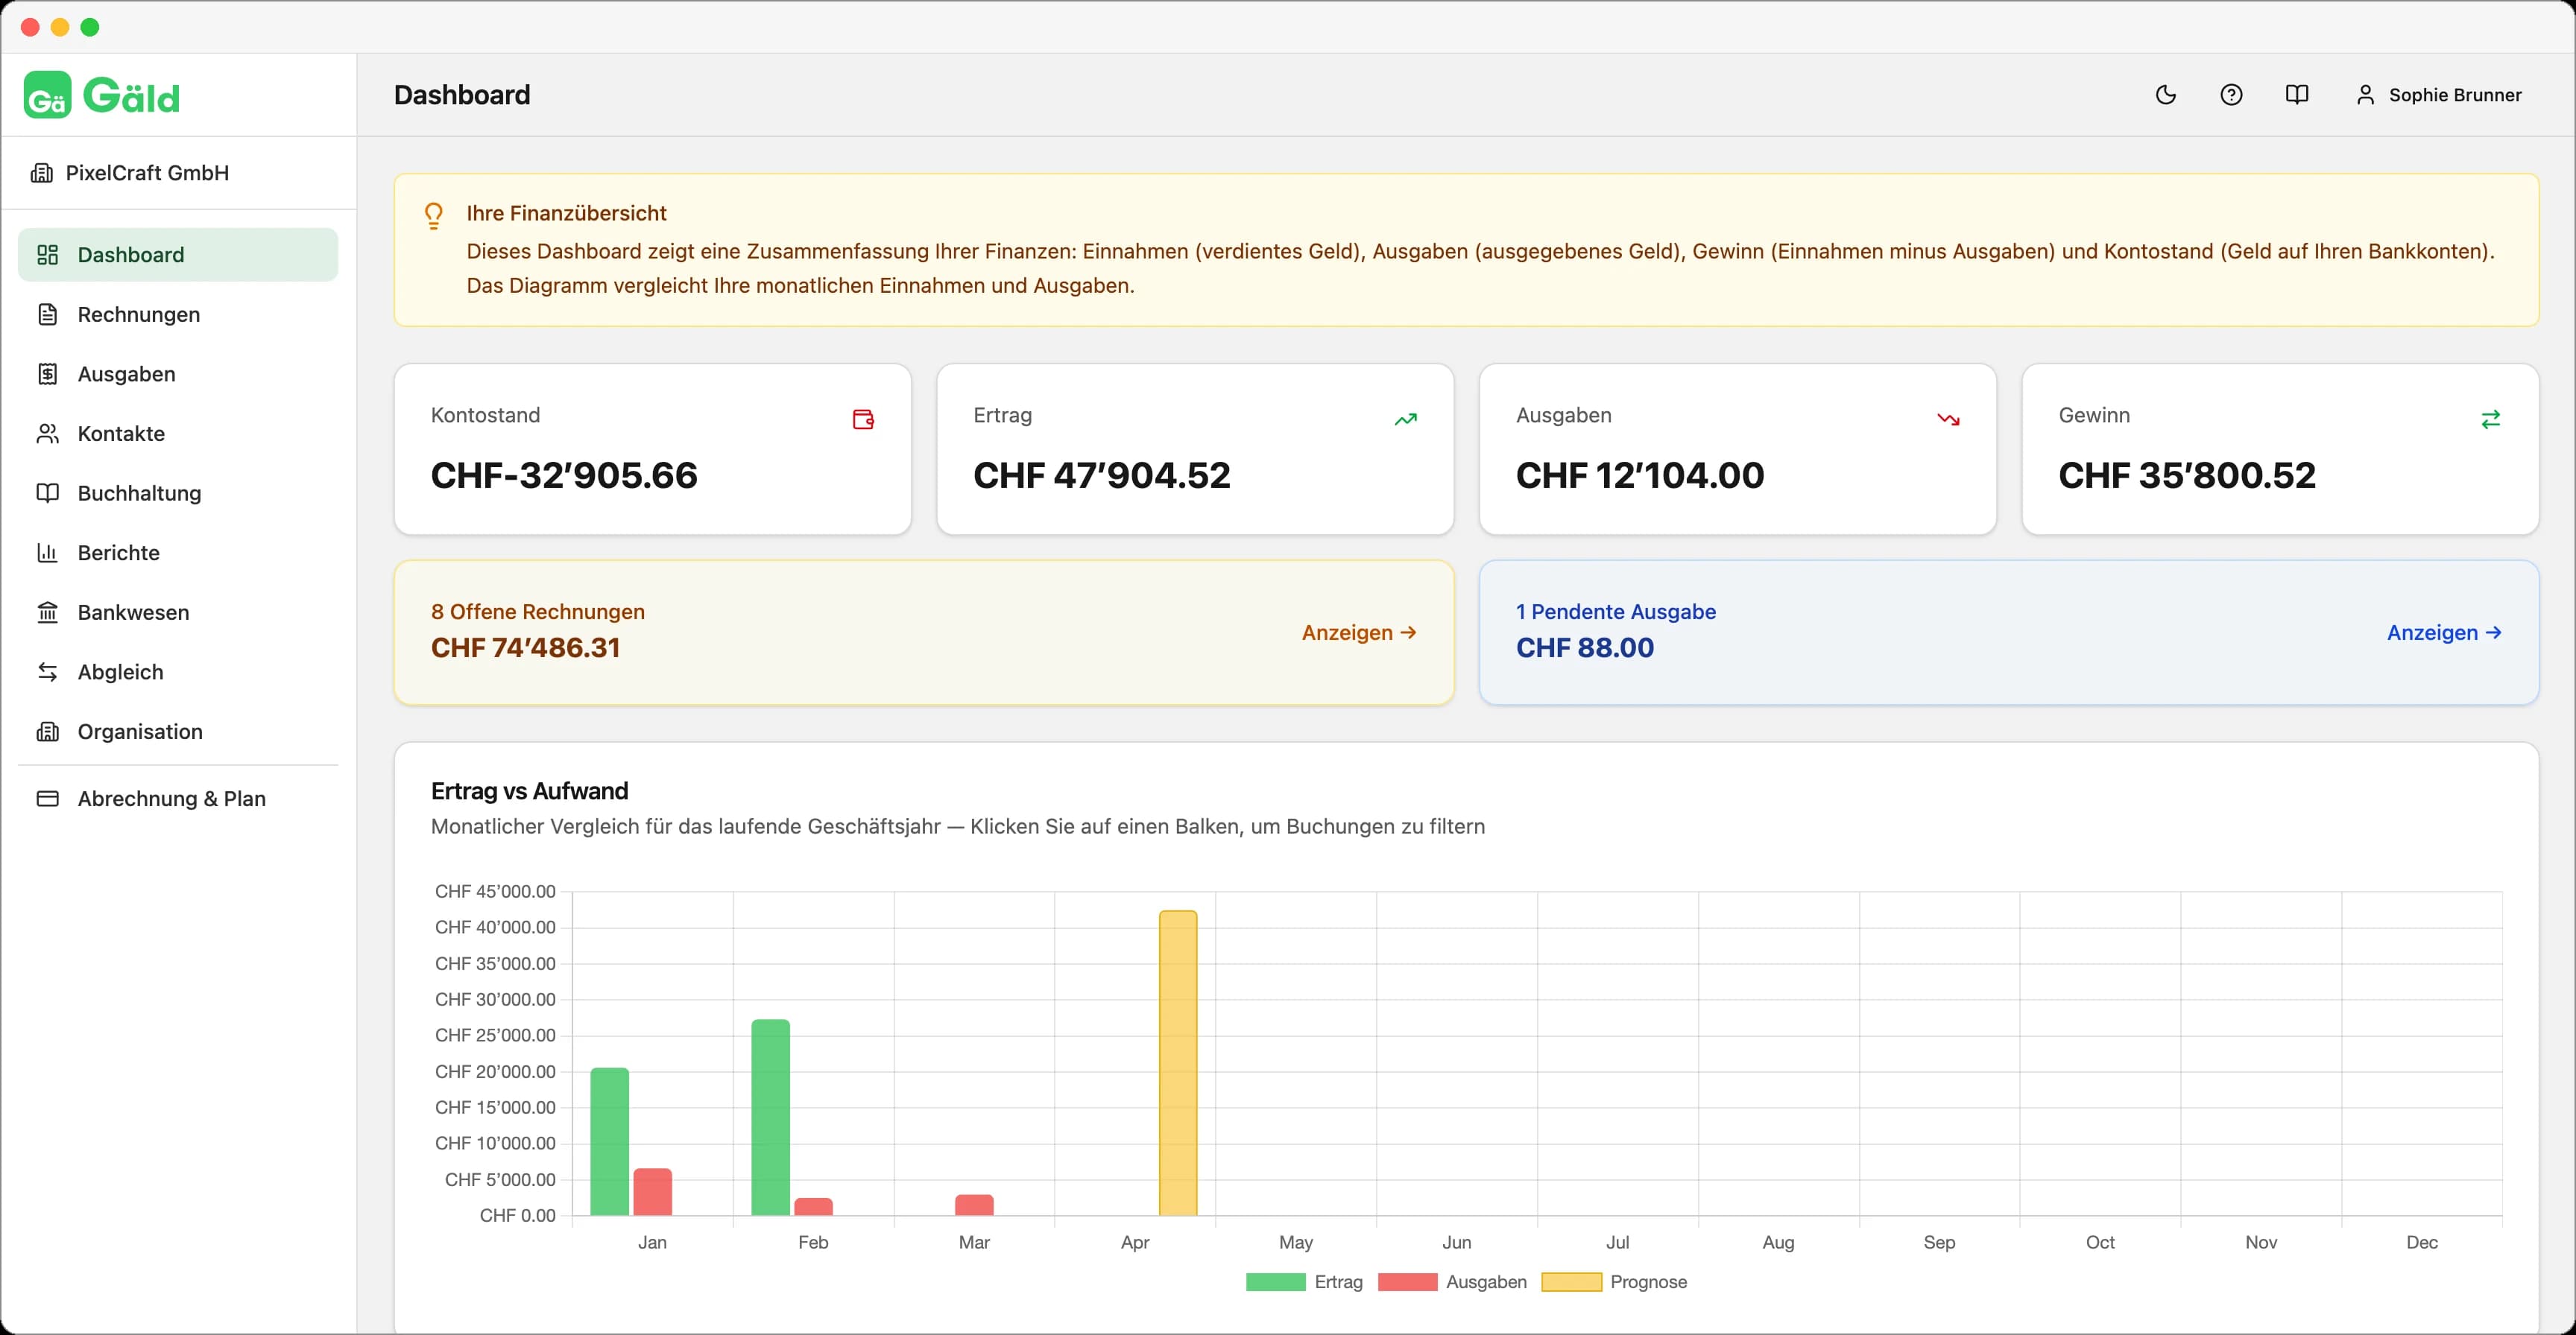Viewport: 2576px width, 1335px height.
Task: Click the Ertrag vs Aufwand chart title
Action: [x=530, y=790]
